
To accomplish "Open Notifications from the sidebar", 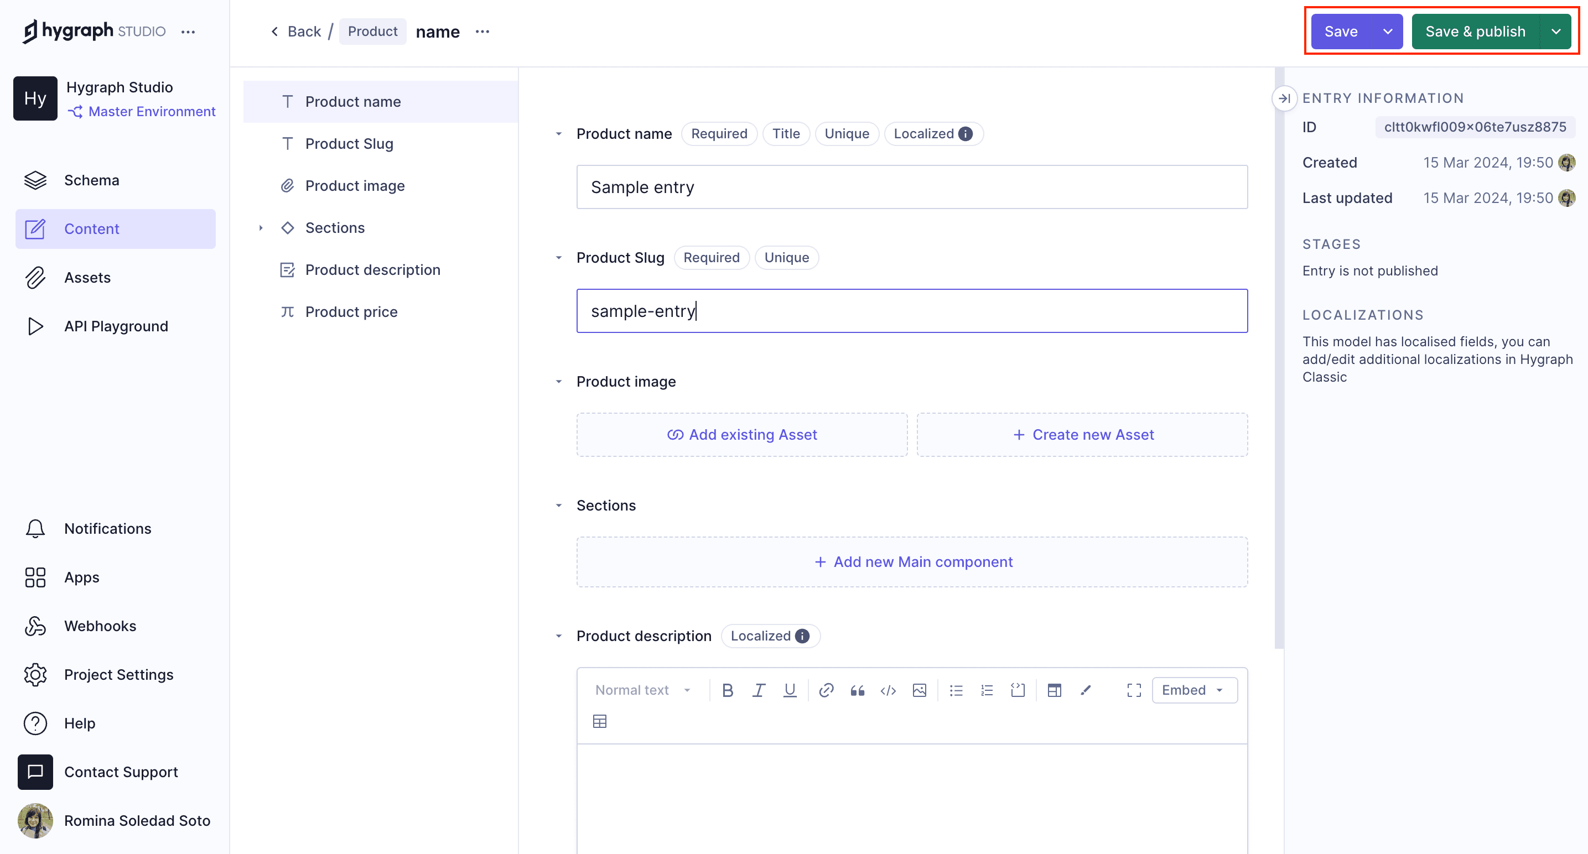I will click(x=107, y=528).
